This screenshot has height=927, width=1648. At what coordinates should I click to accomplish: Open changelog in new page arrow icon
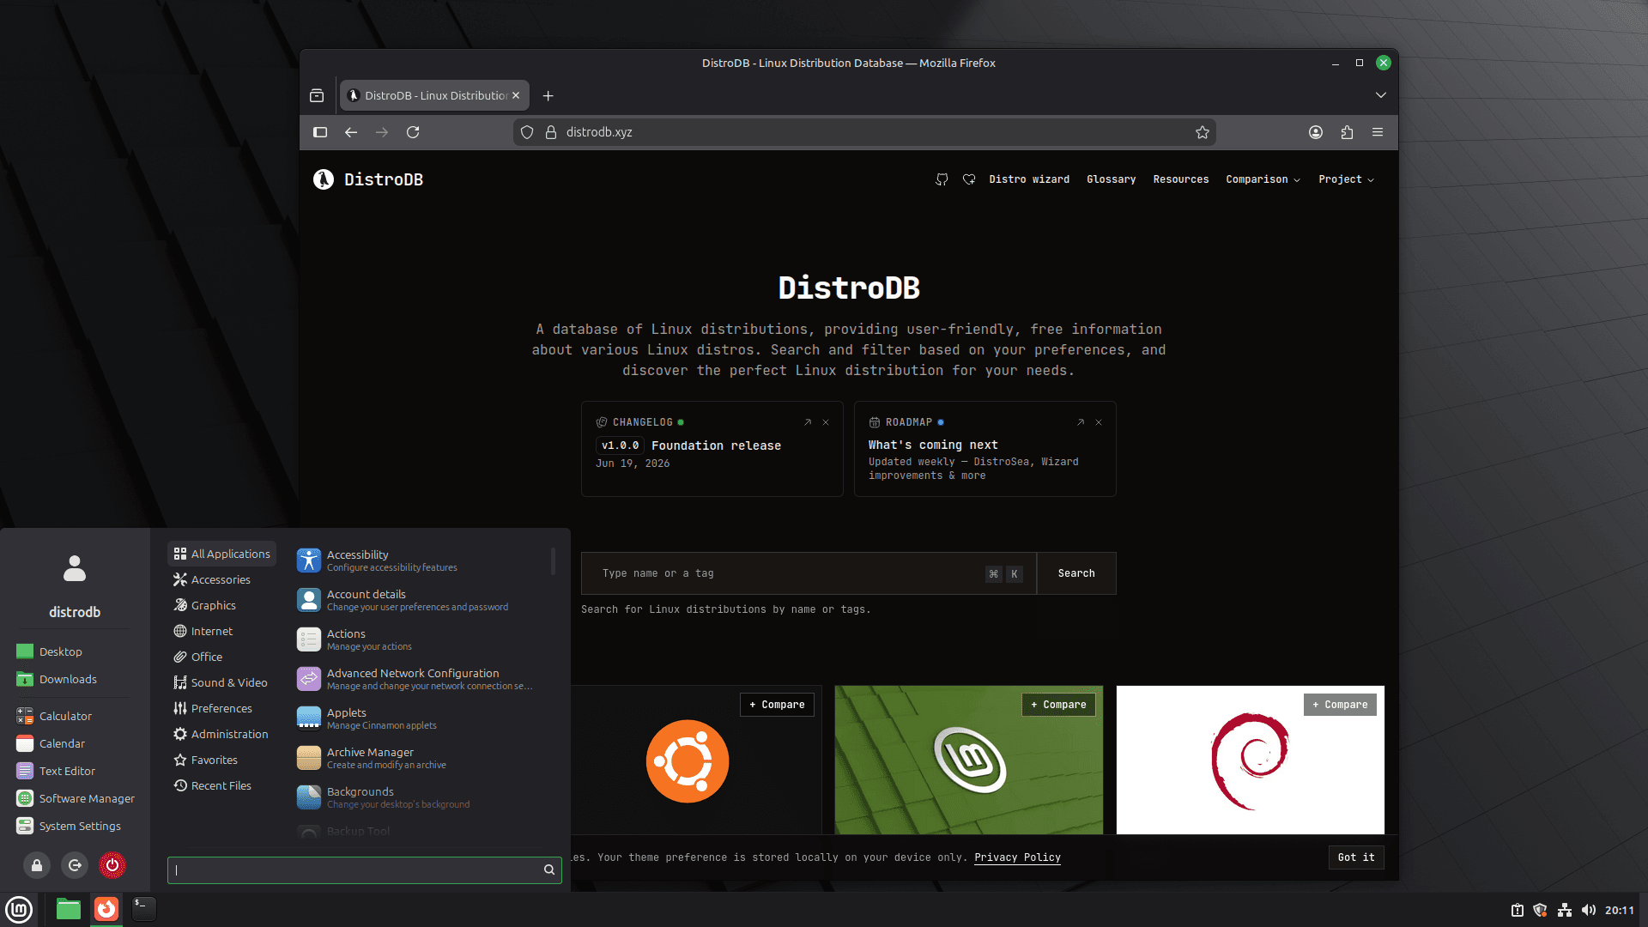808,422
